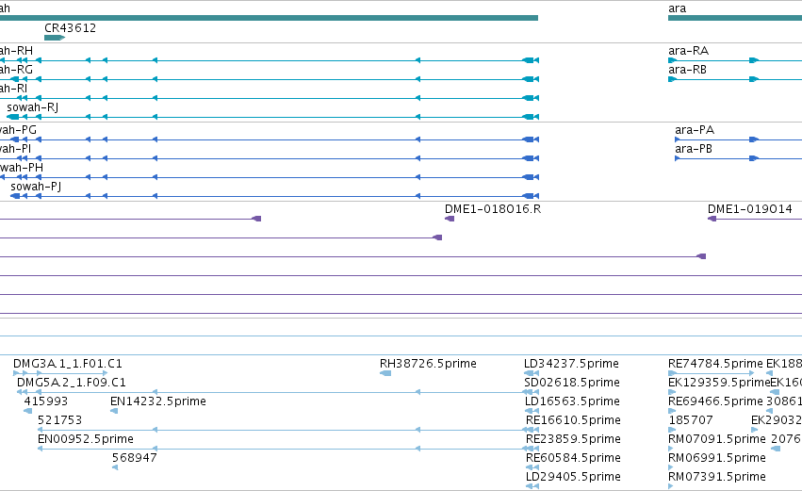Select the RE23859.5prime EST label
Screen dimensions: 802x491
(573, 439)
